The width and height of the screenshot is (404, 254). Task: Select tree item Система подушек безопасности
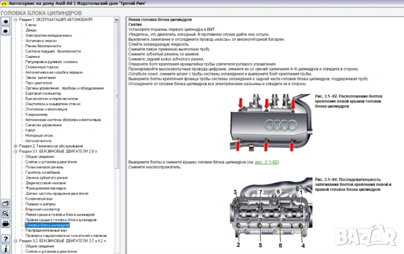coord(53,51)
